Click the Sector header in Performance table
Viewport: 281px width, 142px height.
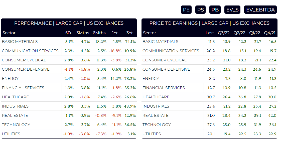pyautogui.click(x=9, y=33)
